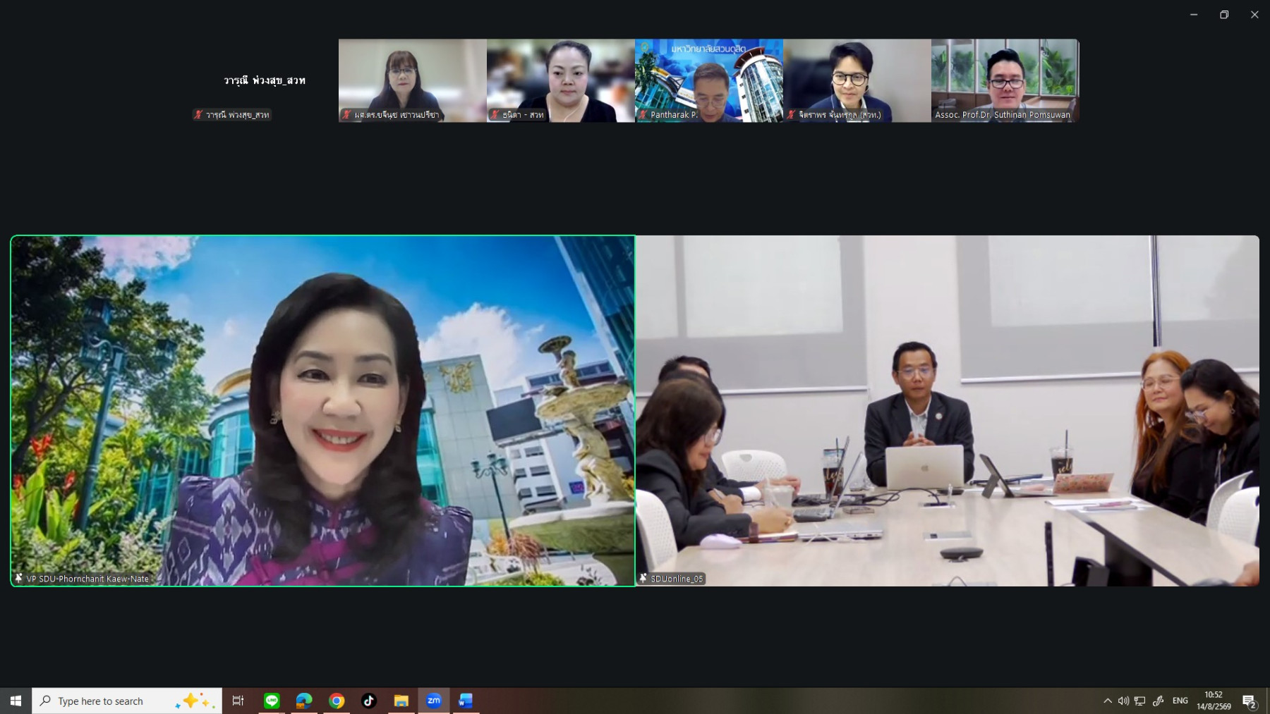Click the muted mic icon beside ธนิดา - สวท
The width and height of the screenshot is (1270, 714).
coord(496,115)
